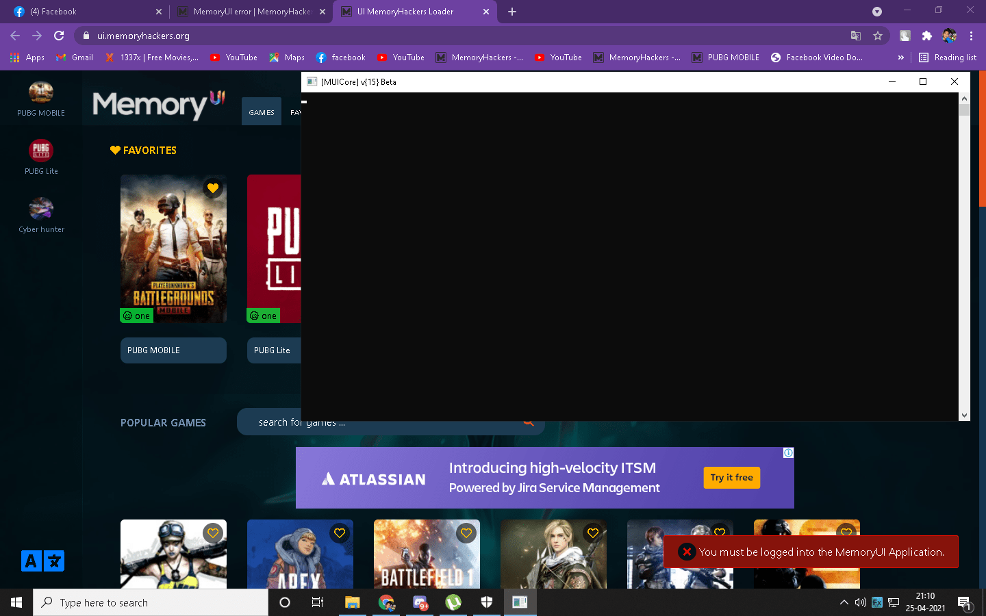Screen dimensions: 986x616
Task: Open Task View in taskbar
Action: [x=318, y=602]
